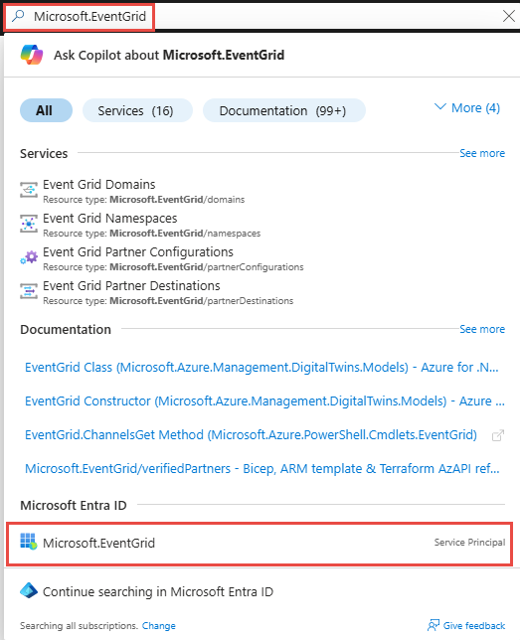520x640 pixels.
Task: Open EventGrid Constructor documentation link
Action: click(264, 401)
